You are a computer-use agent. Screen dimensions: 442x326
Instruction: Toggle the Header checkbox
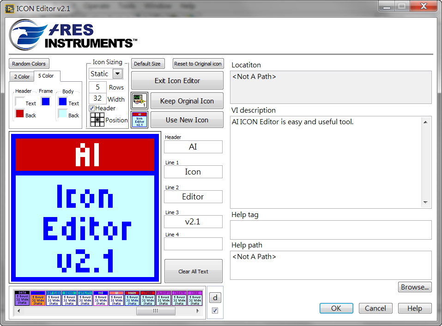(91, 108)
